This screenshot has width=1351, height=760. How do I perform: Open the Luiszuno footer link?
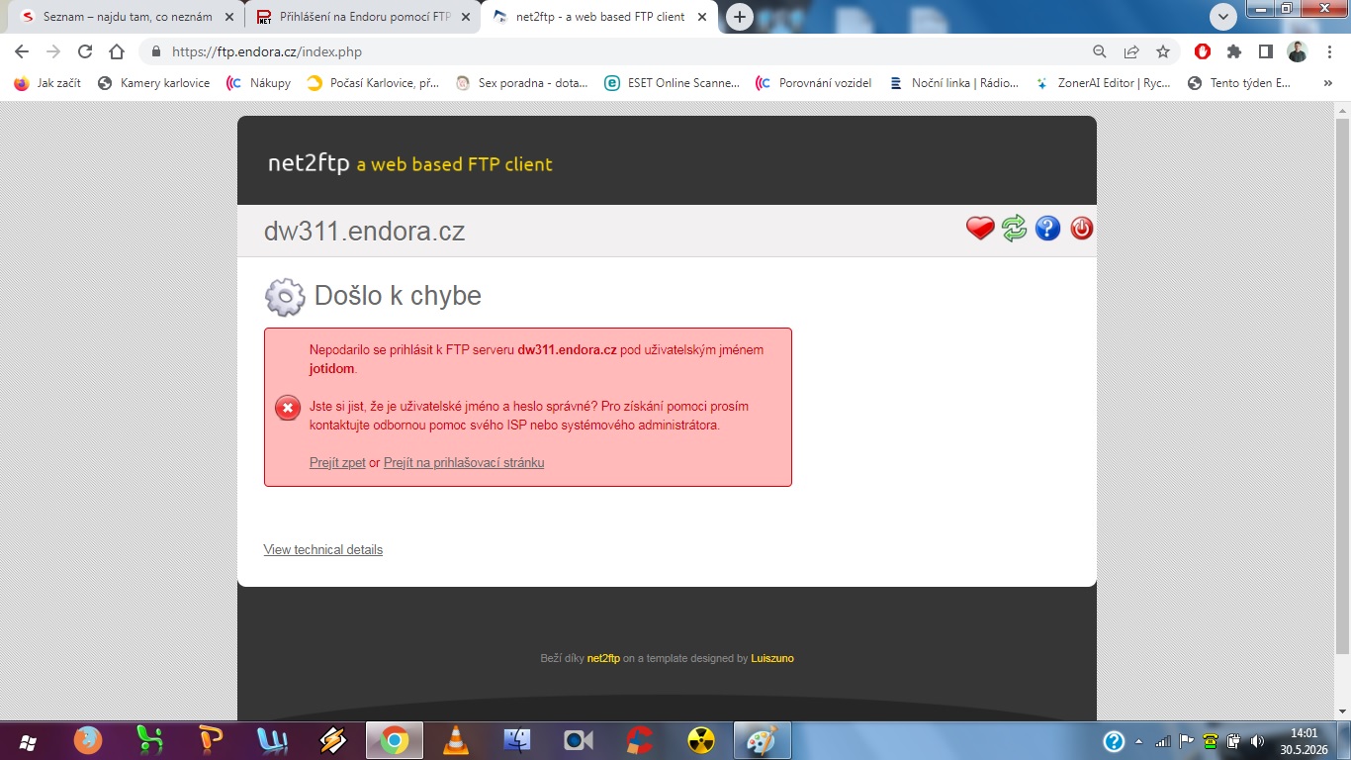tap(772, 658)
